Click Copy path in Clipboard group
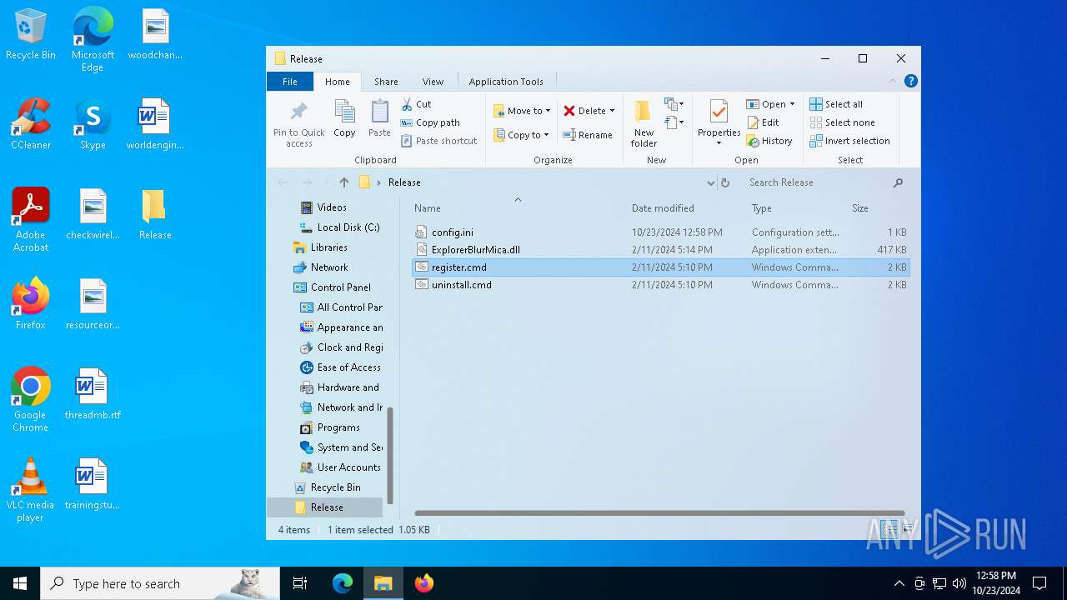The height and width of the screenshot is (600, 1067). click(x=430, y=122)
